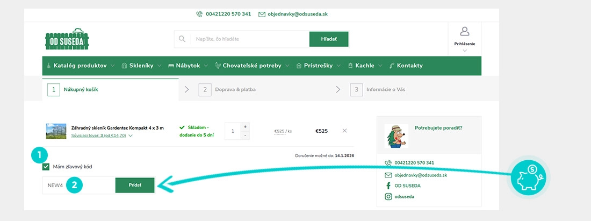Go to Informácie o Vás step

(386, 90)
